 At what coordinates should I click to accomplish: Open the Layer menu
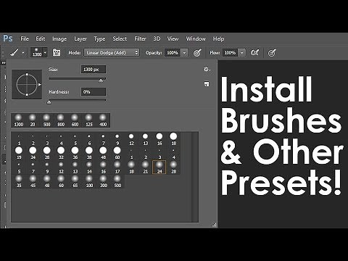(x=80, y=38)
